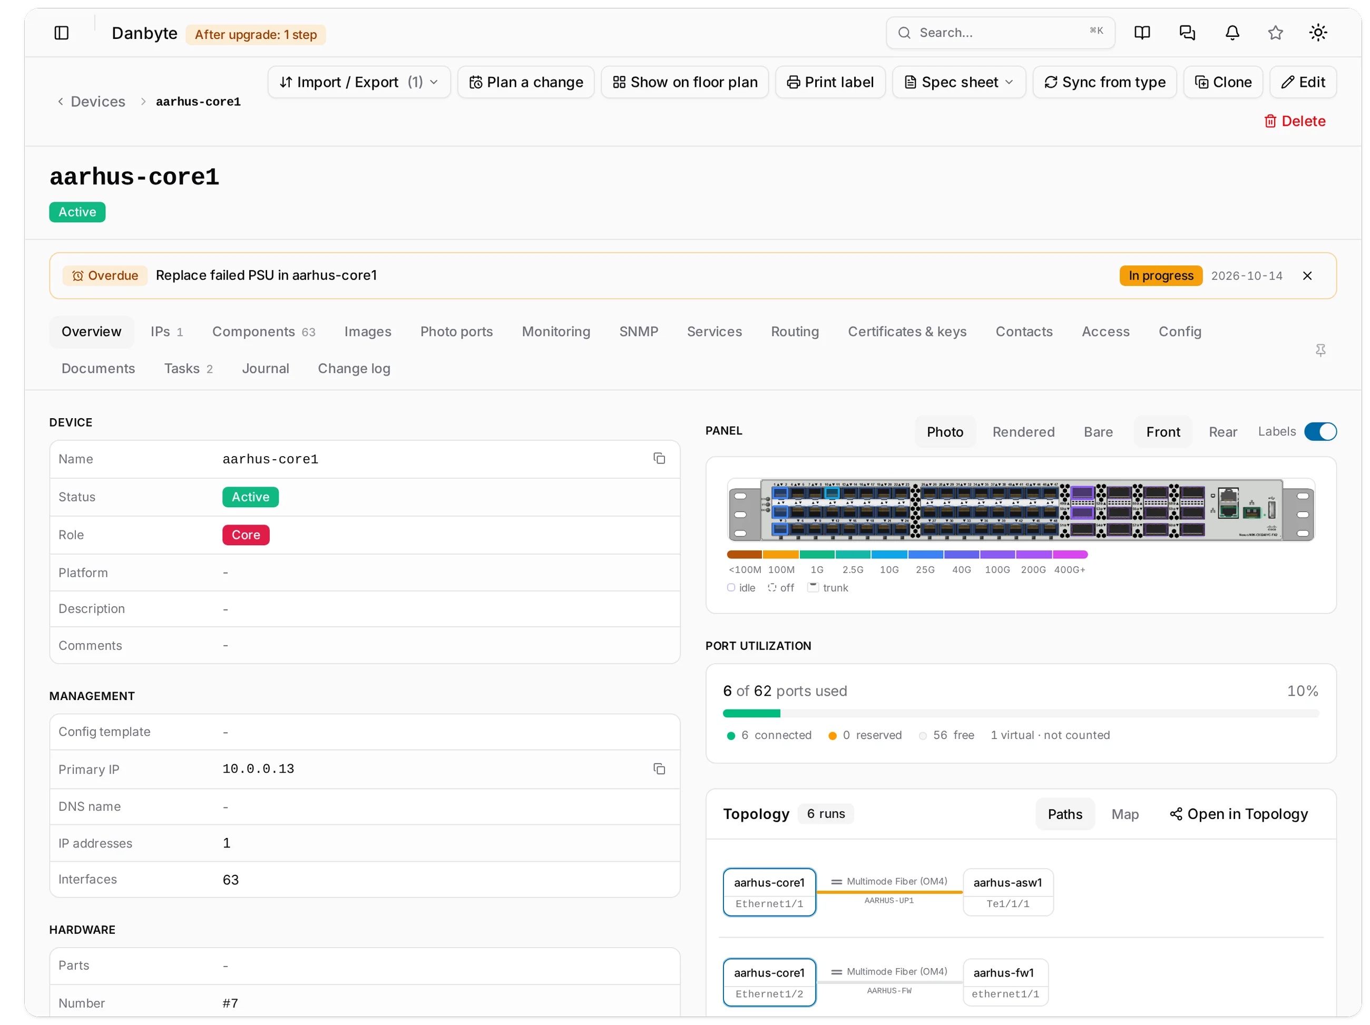Click the 400G+ speed legend color
Viewport: 1370px width, 1025px height.
tap(1070, 554)
